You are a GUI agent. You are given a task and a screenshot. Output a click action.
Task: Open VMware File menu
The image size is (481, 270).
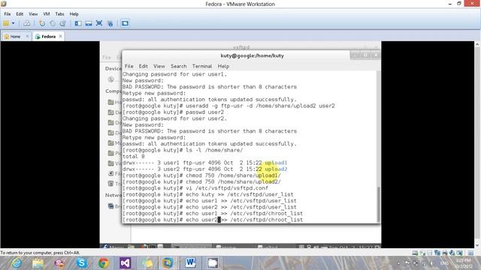(8, 14)
